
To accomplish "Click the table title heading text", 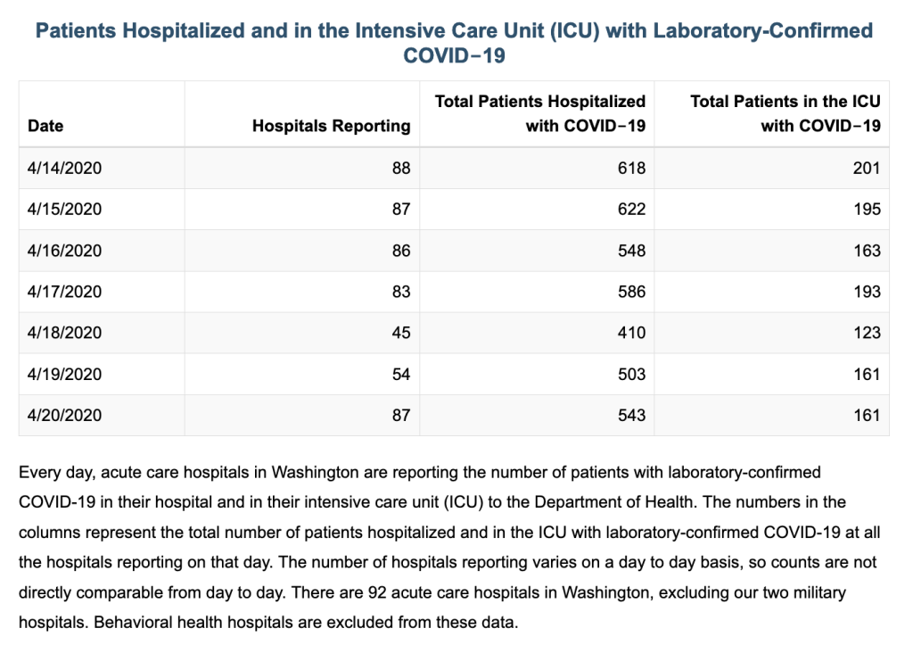I will 454,43.
